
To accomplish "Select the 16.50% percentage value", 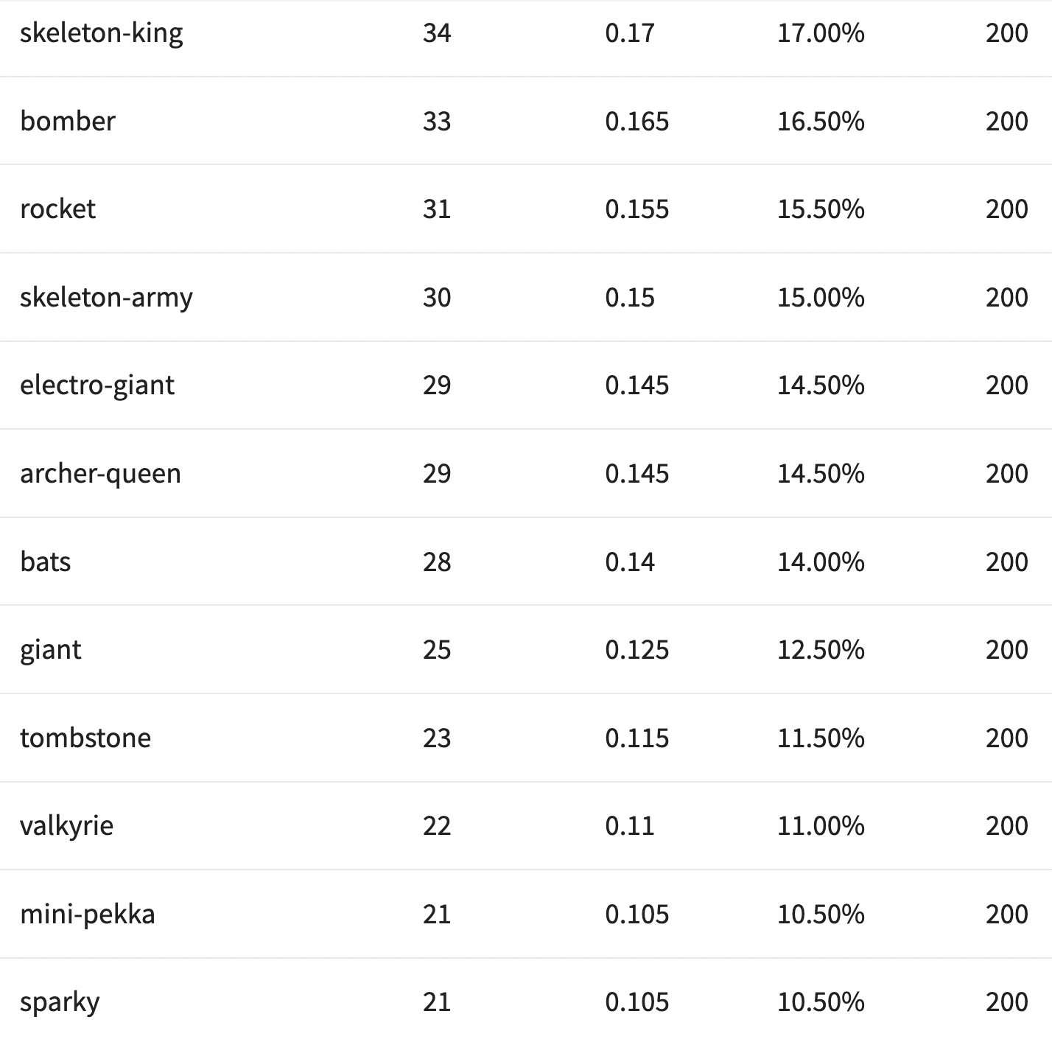I will [821, 121].
